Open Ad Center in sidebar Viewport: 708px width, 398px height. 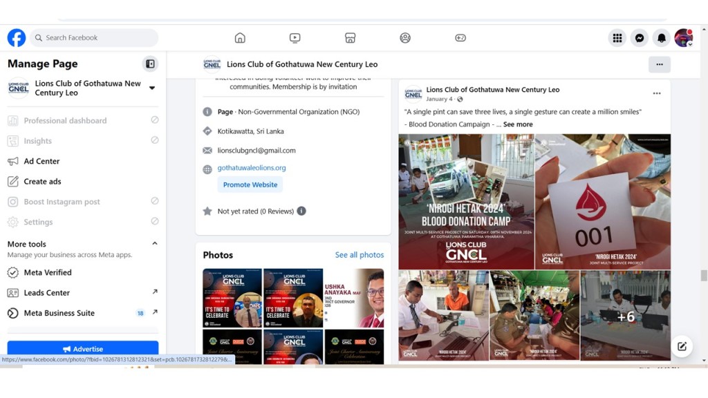[x=83, y=161]
